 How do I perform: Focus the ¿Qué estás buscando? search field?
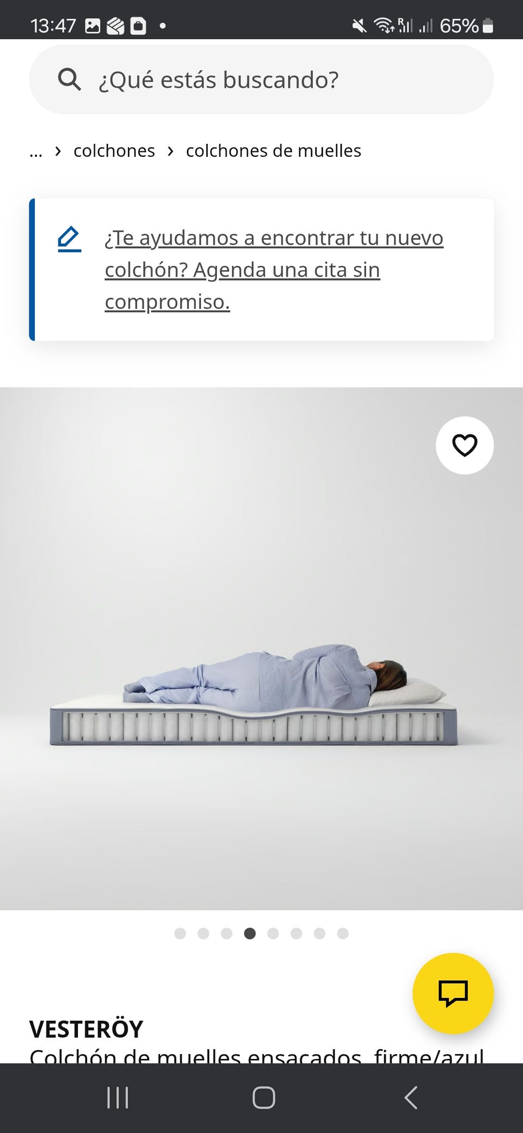pos(261,80)
